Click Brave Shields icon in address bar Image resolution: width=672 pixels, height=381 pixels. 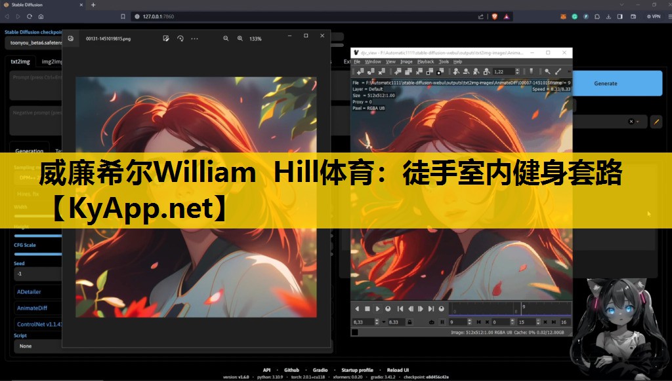pos(495,16)
